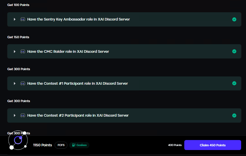Expand the Sentry Key Ambassador role task
Viewport: 246px width, 156px height.
tap(15, 19)
